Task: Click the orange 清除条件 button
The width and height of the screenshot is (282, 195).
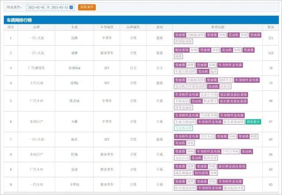Action: (87, 7)
